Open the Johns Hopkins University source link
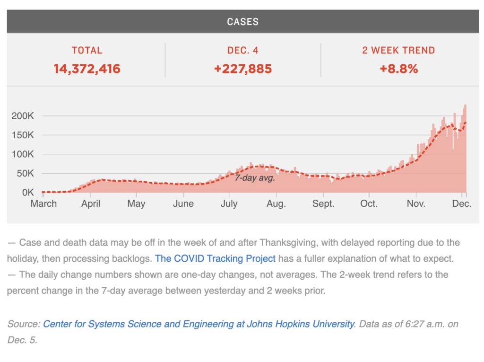The height and width of the screenshot is (362, 484). pos(199,324)
